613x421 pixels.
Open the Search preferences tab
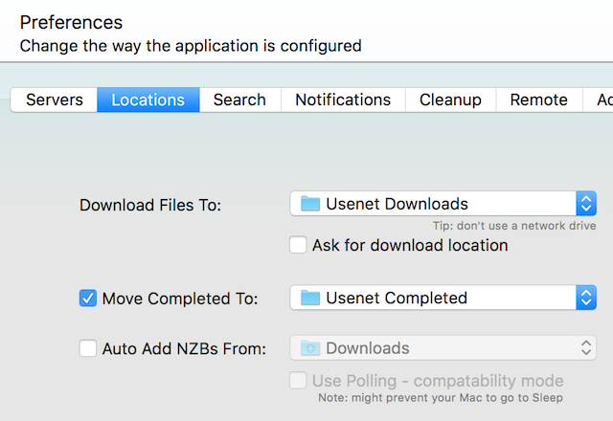239,100
